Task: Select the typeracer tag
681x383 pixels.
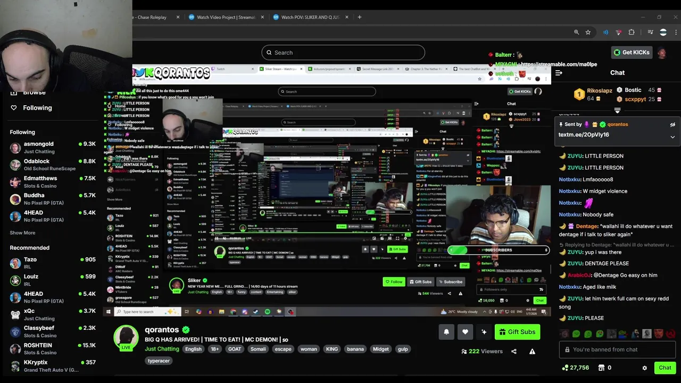Action: pyautogui.click(x=159, y=361)
